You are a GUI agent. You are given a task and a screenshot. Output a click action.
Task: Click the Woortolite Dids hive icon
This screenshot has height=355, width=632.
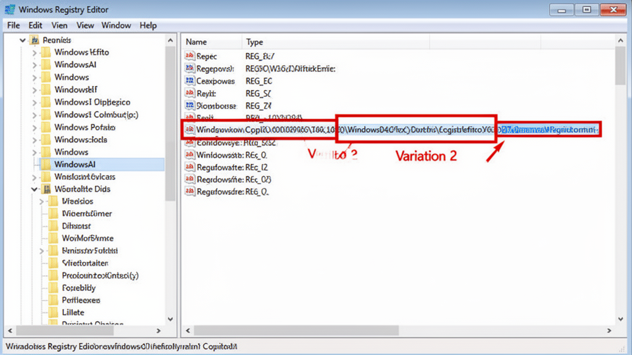(47, 189)
